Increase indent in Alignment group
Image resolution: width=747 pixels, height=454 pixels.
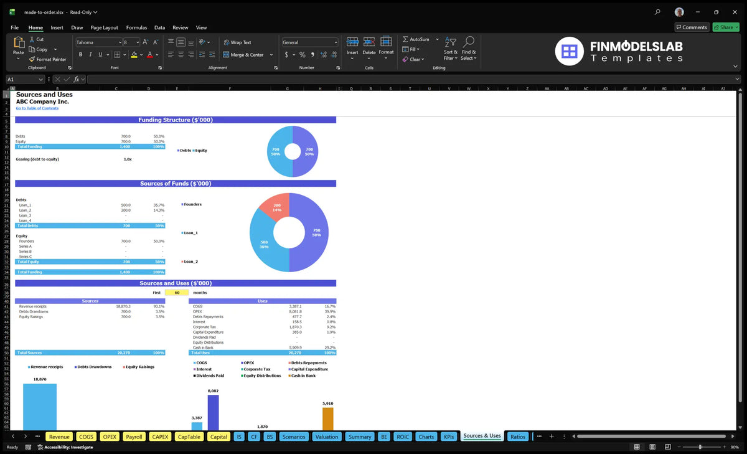point(212,55)
